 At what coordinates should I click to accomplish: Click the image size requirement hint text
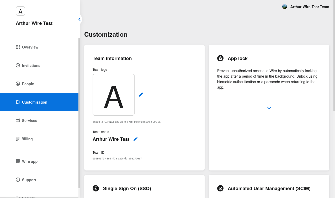pyautogui.click(x=127, y=122)
